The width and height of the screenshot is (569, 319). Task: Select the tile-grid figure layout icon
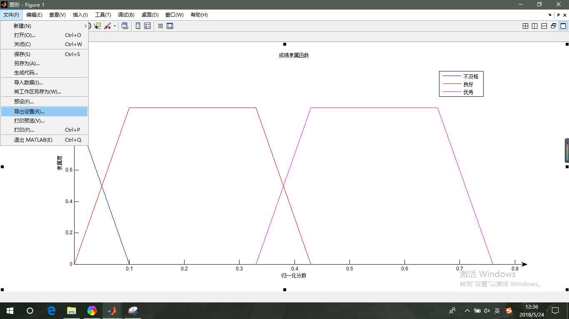(525, 26)
